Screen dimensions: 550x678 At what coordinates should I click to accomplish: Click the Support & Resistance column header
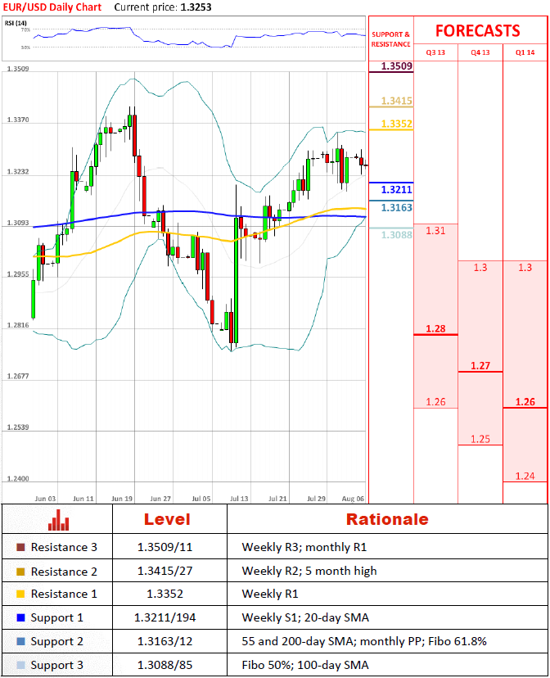pyautogui.click(x=391, y=39)
